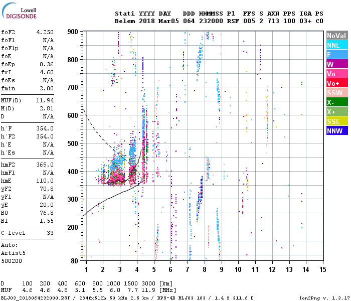The width and height of the screenshot is (351, 301).
Task: Click station name Belem in header
Action: pyautogui.click(x=125, y=21)
